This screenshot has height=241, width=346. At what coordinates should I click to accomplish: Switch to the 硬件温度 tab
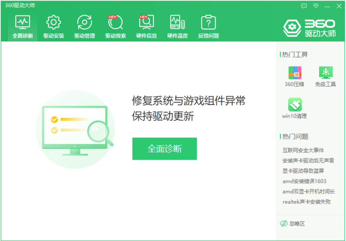(x=177, y=27)
